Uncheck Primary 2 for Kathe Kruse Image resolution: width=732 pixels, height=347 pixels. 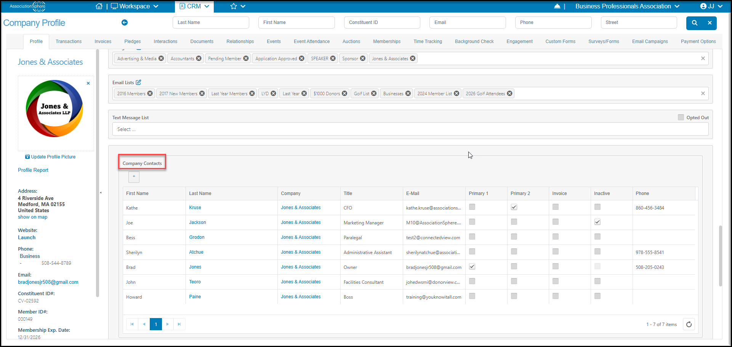coord(514,207)
